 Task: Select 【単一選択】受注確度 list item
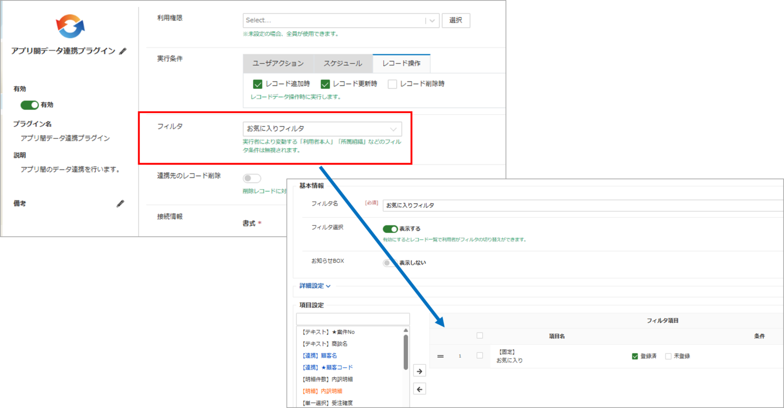click(x=327, y=403)
